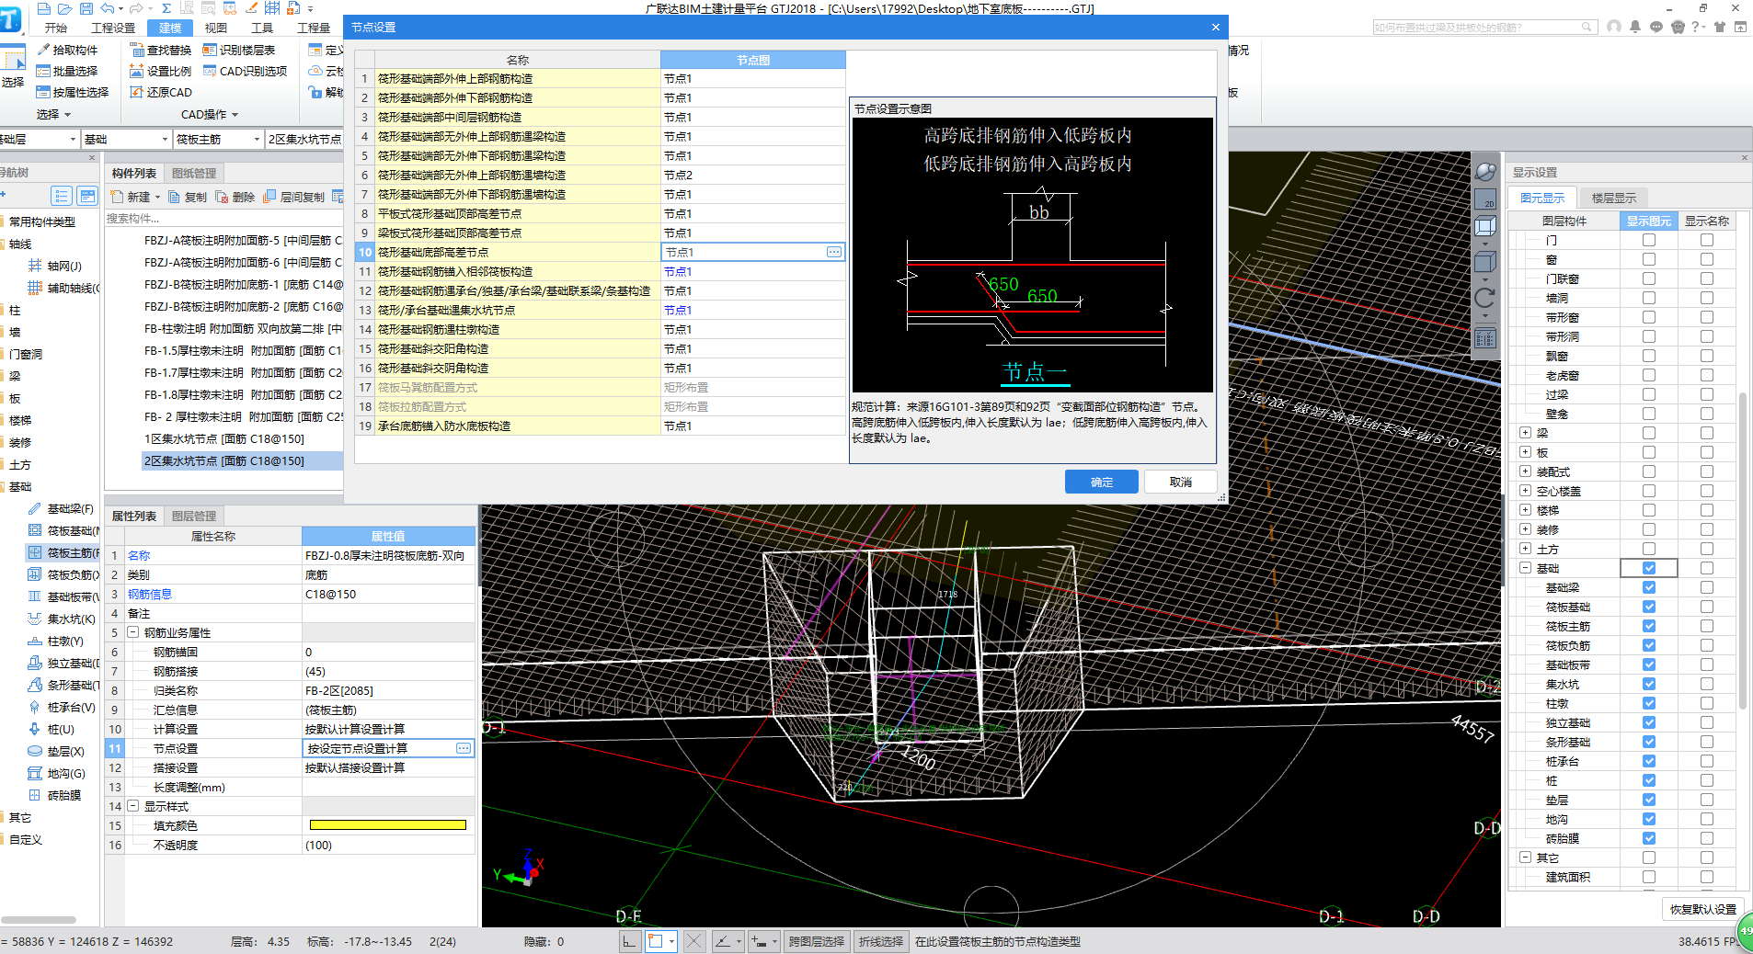Open the 开始 ribbon tab
The image size is (1753, 954).
click(x=55, y=28)
